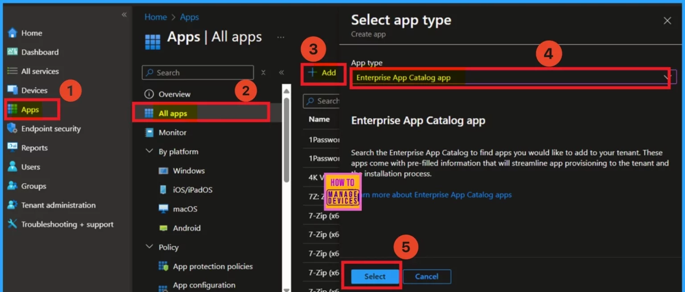Click the Home breadcrumb link
This screenshot has height=292, width=685.
tap(156, 17)
